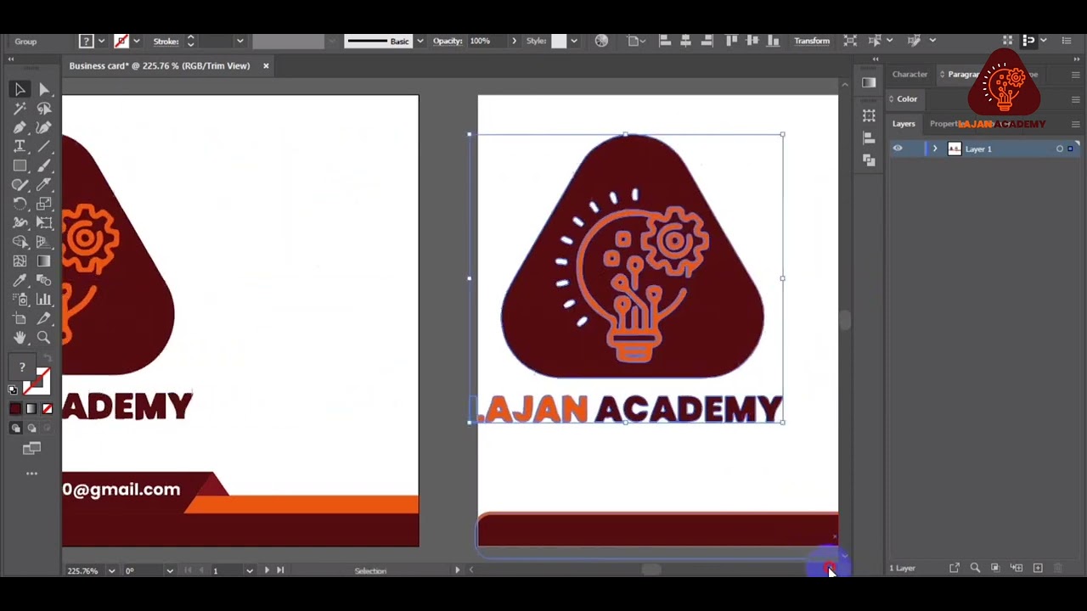Select the Lasso tool
The height and width of the screenshot is (611, 1087).
pos(44,109)
